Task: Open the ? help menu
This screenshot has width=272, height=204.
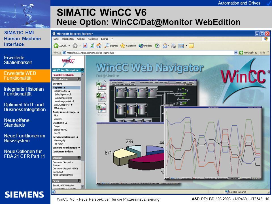Action: (x=112, y=39)
